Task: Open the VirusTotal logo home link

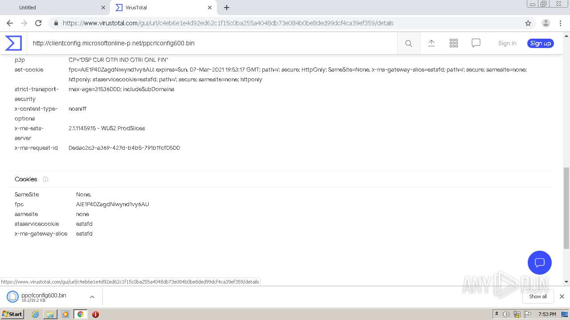Action: (13, 43)
